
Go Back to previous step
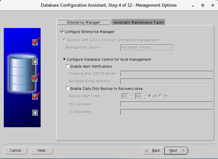tap(153, 151)
